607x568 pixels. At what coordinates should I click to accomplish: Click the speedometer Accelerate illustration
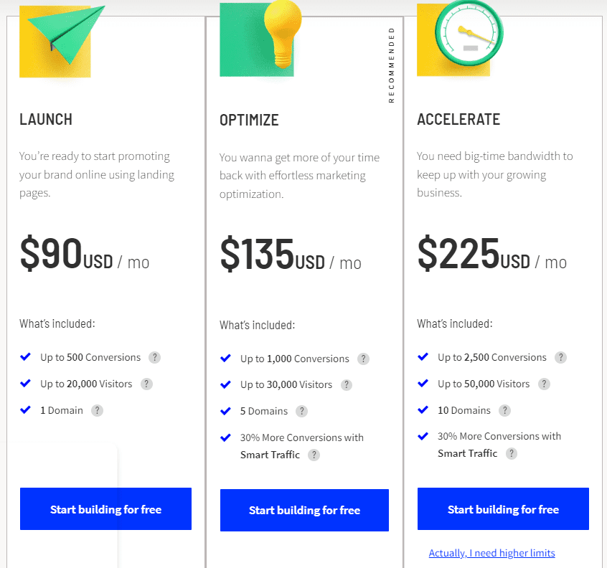[x=460, y=39]
